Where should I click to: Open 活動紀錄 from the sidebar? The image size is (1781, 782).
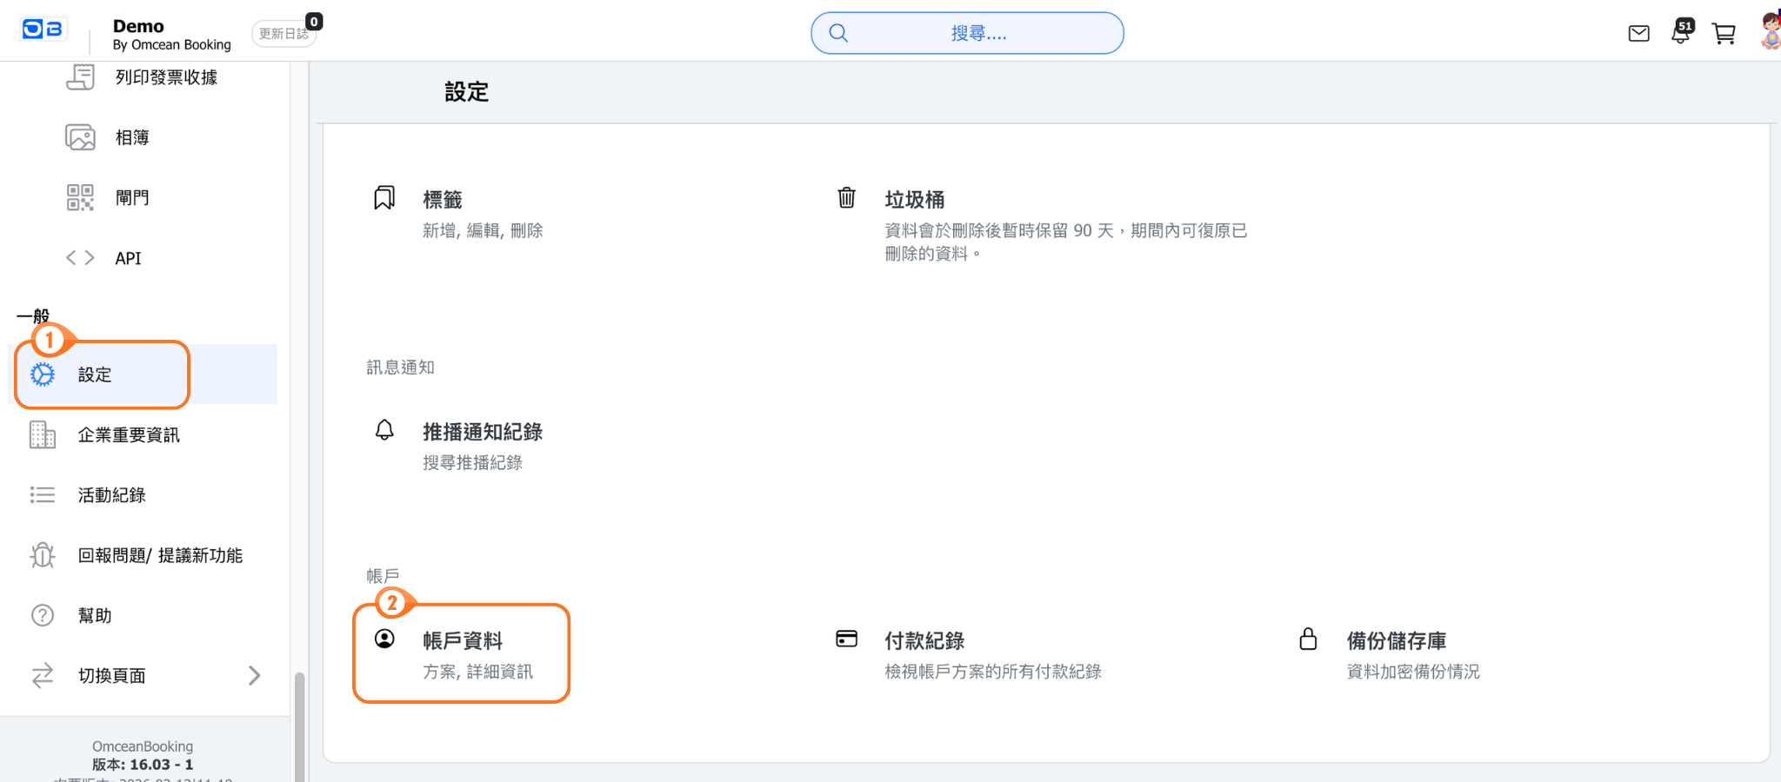(x=111, y=494)
